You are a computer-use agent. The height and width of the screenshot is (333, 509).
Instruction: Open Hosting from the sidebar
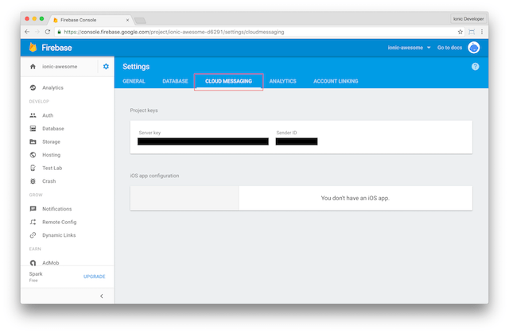(51, 155)
